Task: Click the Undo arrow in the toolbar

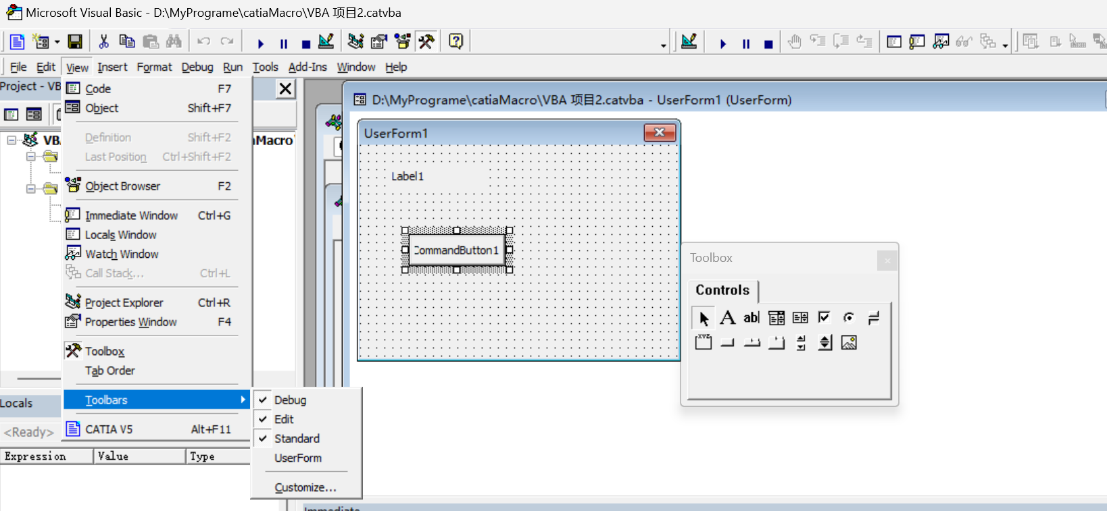Action: 203,42
